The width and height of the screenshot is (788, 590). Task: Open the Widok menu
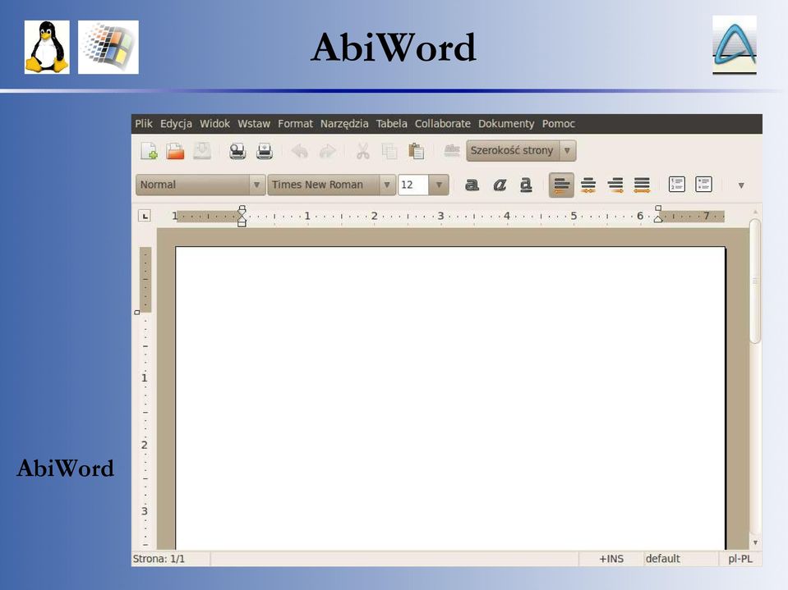click(x=214, y=123)
